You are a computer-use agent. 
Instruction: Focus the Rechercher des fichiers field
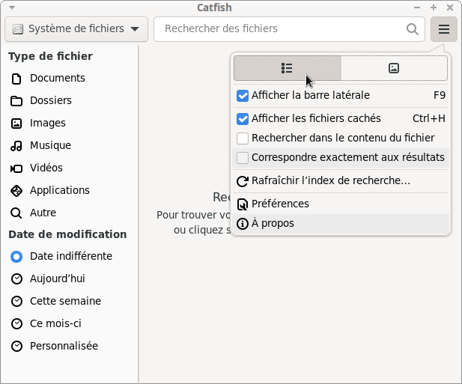(x=281, y=29)
